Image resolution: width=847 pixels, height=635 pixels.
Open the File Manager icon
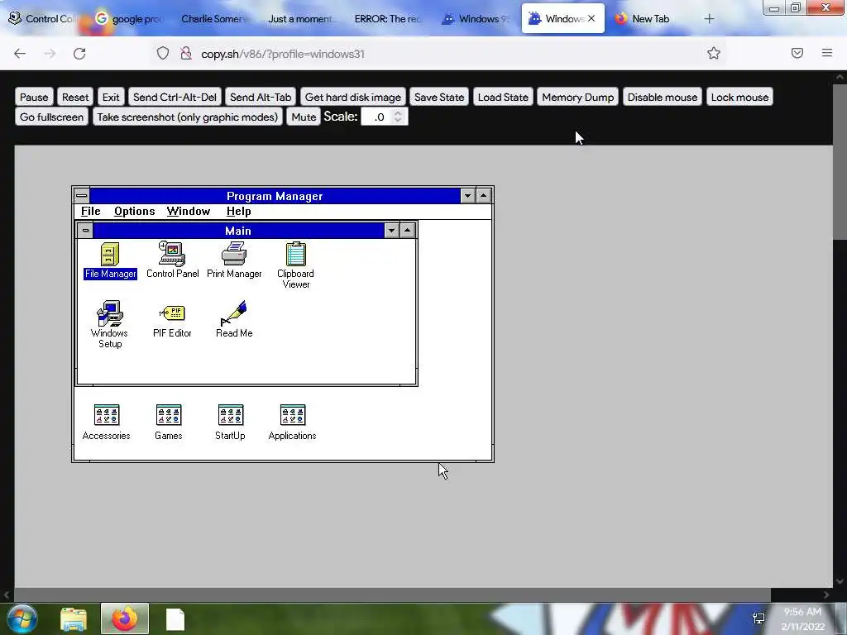[x=110, y=260]
